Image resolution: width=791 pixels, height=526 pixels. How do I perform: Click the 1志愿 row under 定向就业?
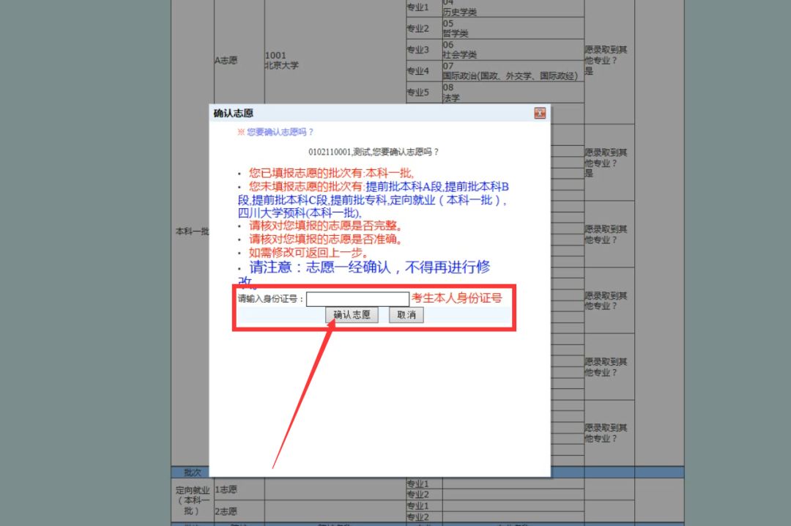coord(226,489)
